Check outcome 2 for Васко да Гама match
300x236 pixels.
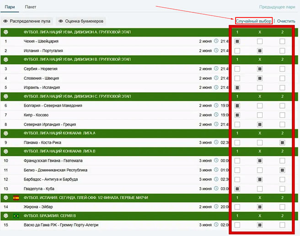[x=282, y=225]
